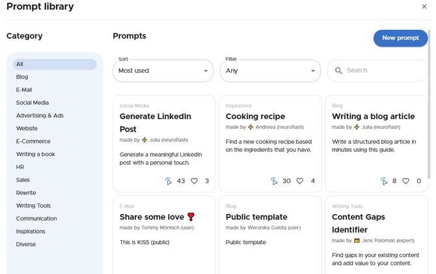Click into the Search prompts field
Image resolution: width=436 pixels, height=274 pixels.
tap(381, 70)
